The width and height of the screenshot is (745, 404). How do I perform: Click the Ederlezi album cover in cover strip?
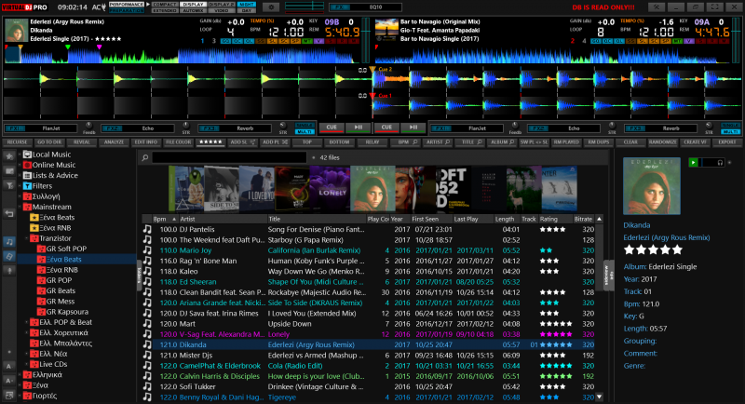372,188
